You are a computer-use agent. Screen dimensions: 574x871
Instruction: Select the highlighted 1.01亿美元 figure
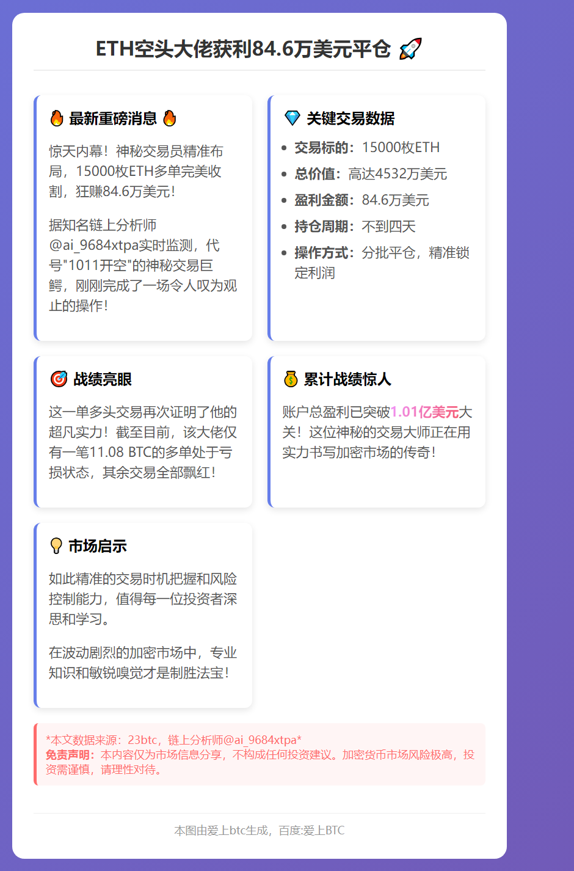[x=426, y=412]
